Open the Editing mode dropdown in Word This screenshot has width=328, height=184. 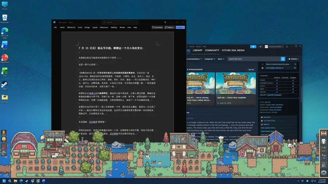click(169, 27)
